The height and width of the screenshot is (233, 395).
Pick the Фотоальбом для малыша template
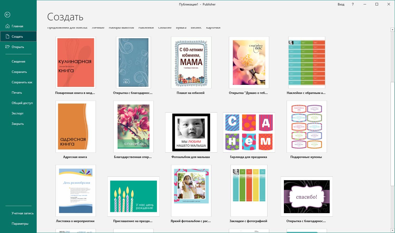pyautogui.click(x=191, y=132)
